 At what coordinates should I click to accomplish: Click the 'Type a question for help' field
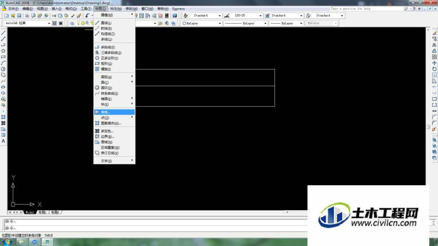[x=367, y=9]
